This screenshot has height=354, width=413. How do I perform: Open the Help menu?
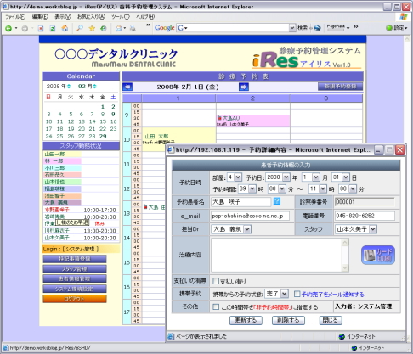145,17
